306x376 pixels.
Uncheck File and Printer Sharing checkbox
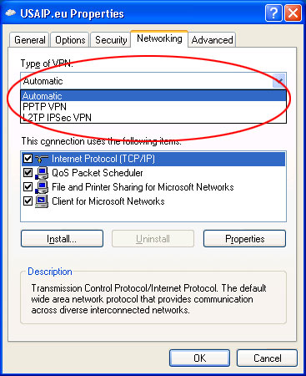click(x=28, y=186)
